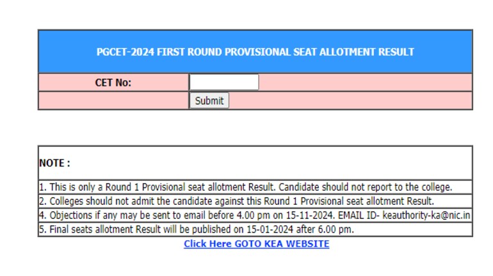Click the empty white space right of NOTE heading

[x=269, y=163]
